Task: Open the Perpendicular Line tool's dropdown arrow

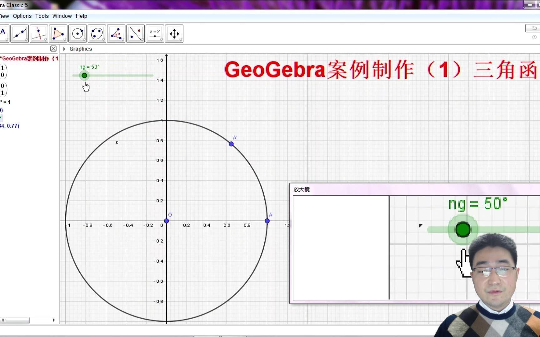Action: (46, 40)
